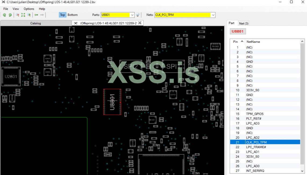The height and width of the screenshot is (175, 307).
Task: Select pin 24 3D3V_S0 row
Action: (x=265, y=157)
